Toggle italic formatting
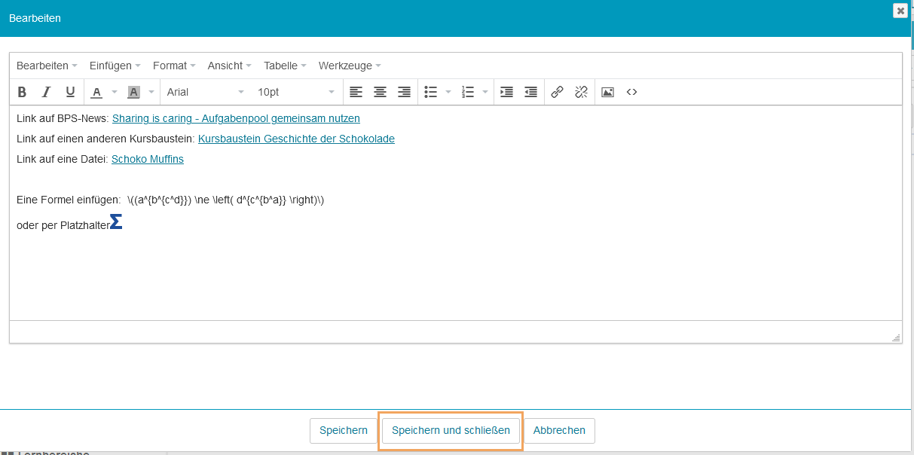The height and width of the screenshot is (455, 914). pos(46,91)
